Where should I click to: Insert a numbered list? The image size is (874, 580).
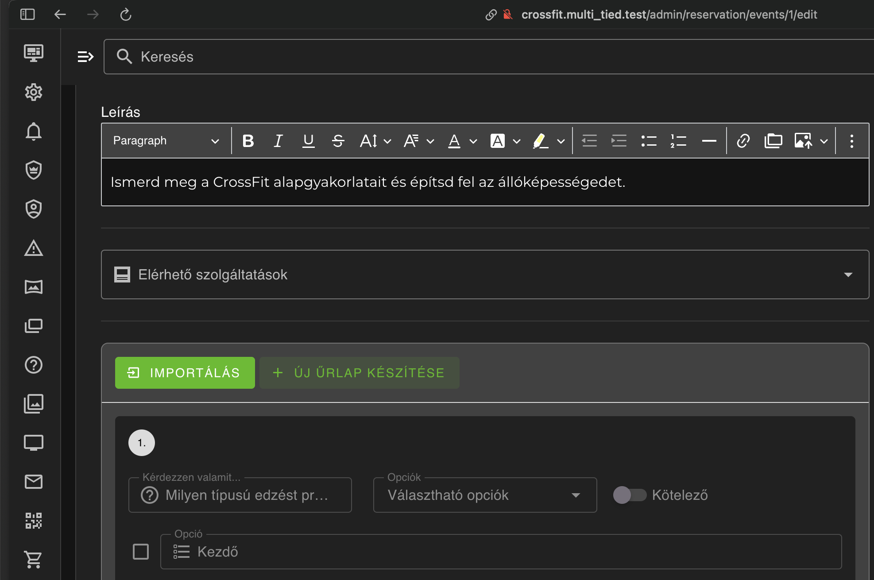(x=678, y=141)
